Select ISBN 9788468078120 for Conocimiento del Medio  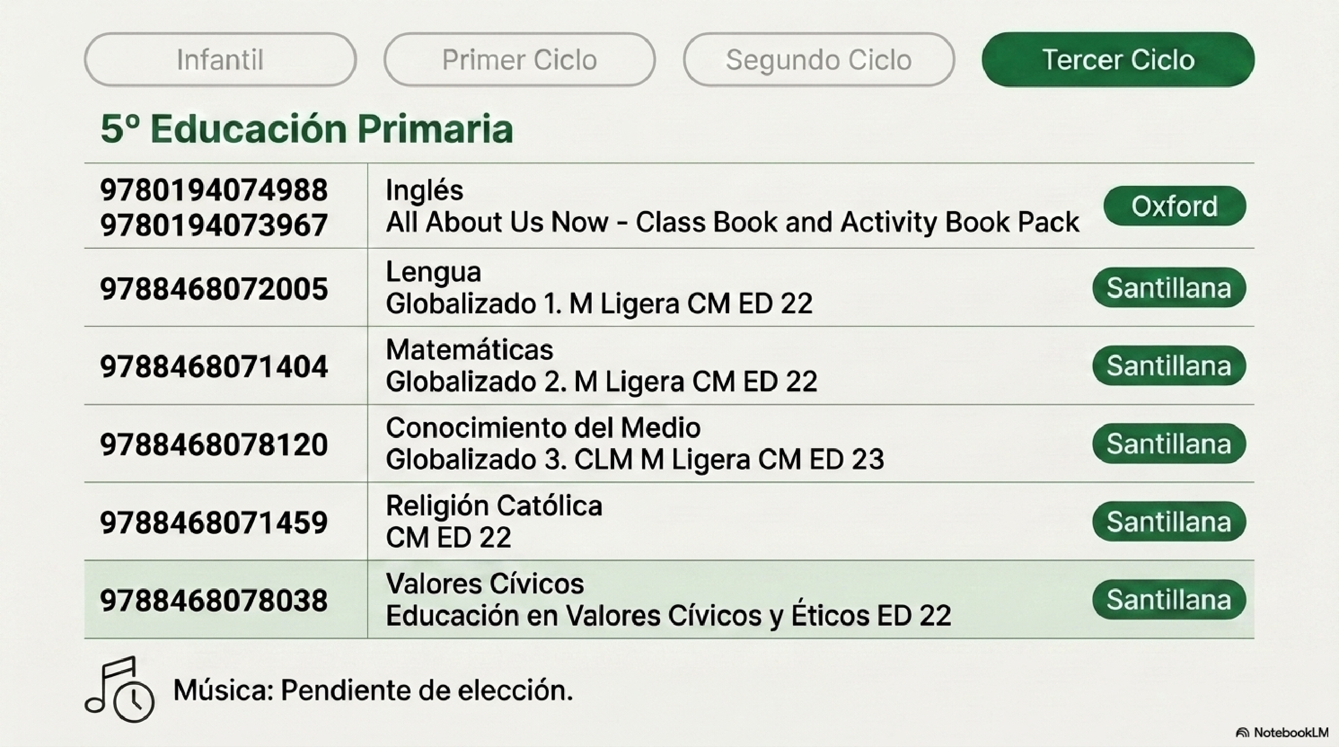(x=214, y=444)
